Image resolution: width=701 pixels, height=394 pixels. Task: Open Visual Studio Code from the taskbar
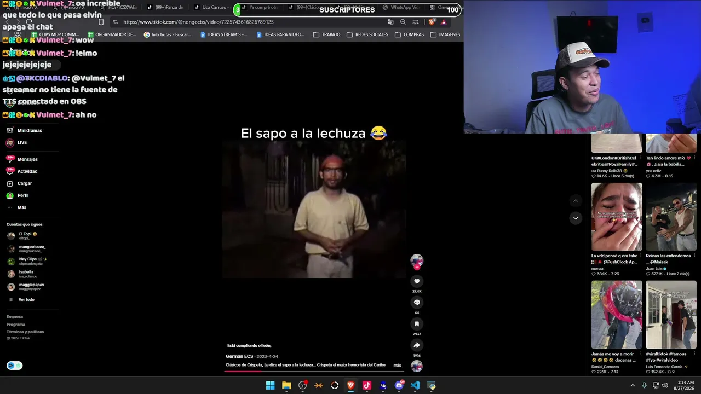(x=415, y=385)
